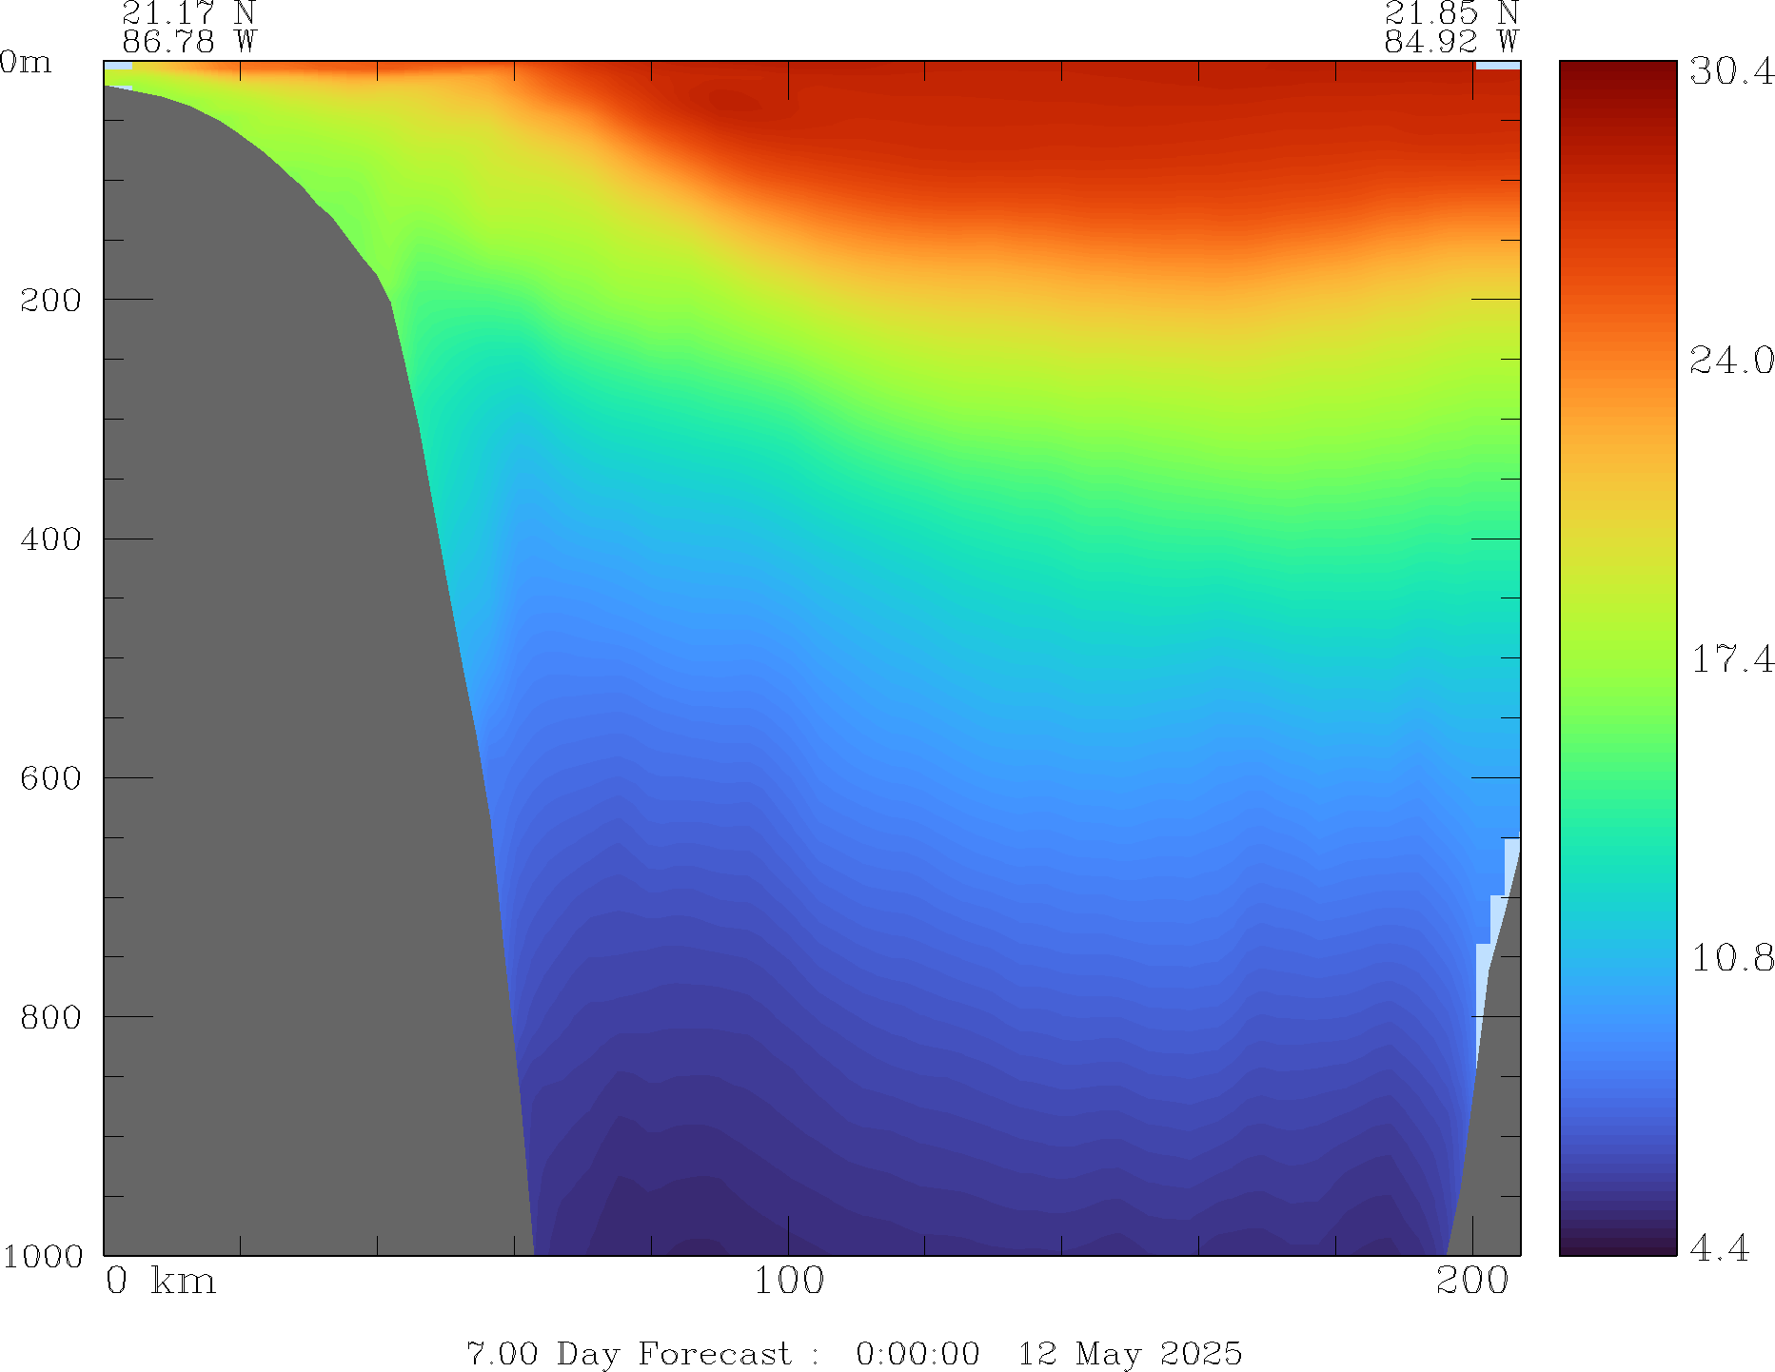Viewport: 1775px width, 1372px height.
Task: Click the 21.85 N 84.92 W end coordinate
Action: coord(1450,28)
